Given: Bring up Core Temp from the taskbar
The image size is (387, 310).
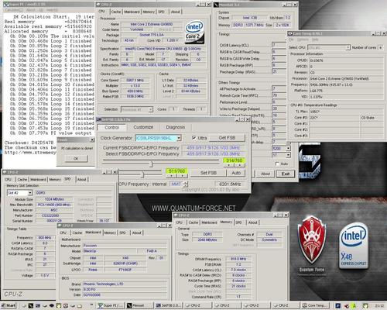Looking at the screenshot, I should (x=314, y=305).
